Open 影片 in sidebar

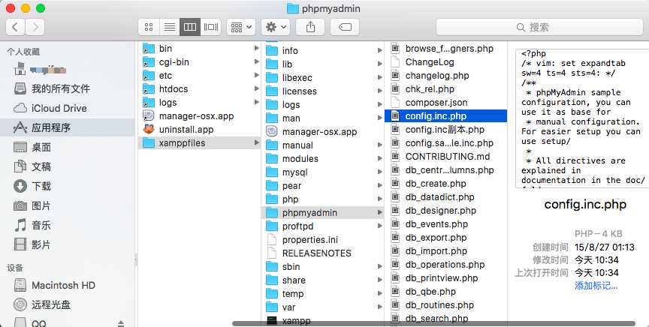[67, 244]
